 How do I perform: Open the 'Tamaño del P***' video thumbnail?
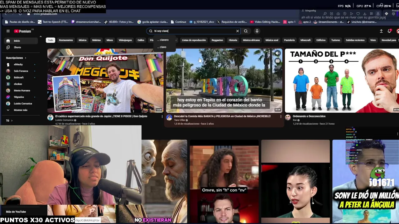tap(342, 81)
